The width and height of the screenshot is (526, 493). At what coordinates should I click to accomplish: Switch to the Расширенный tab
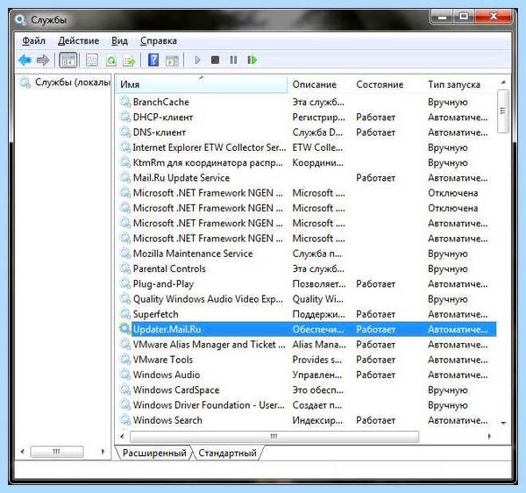tap(154, 453)
